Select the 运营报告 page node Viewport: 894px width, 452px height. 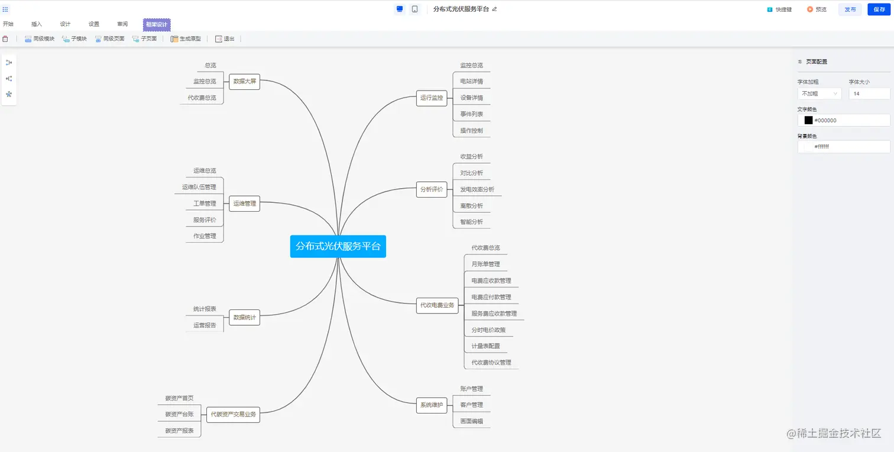(205, 325)
